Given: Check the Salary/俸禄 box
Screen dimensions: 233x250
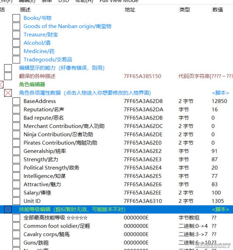Looking at the screenshot, I should (16, 193).
